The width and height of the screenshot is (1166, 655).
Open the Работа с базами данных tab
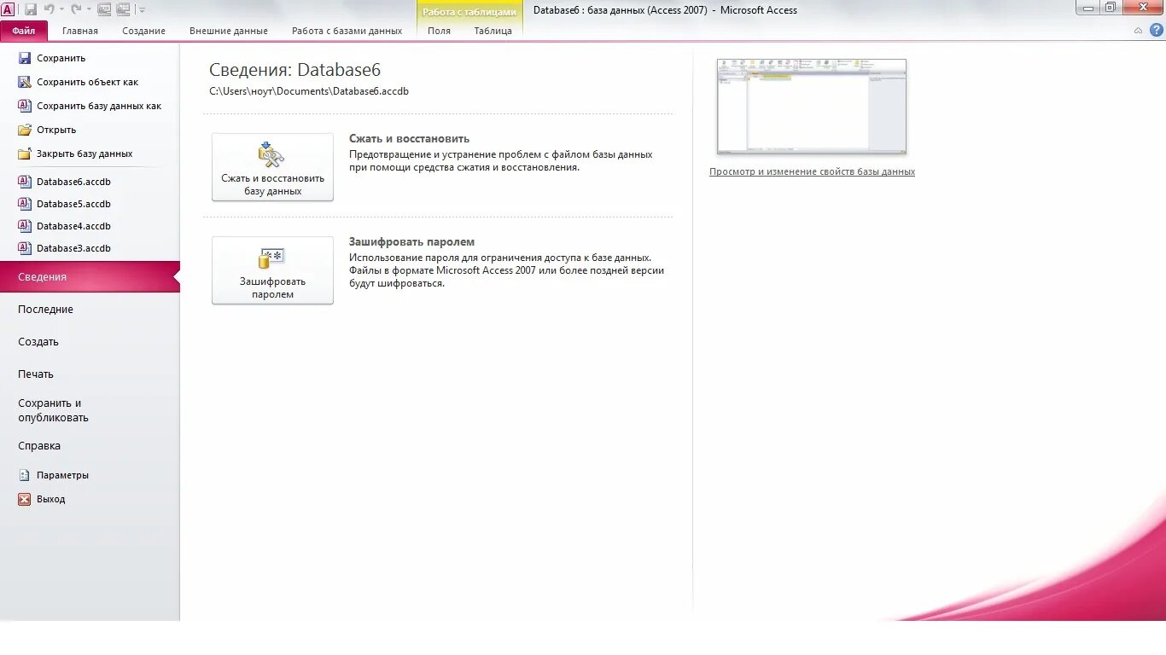[347, 31]
